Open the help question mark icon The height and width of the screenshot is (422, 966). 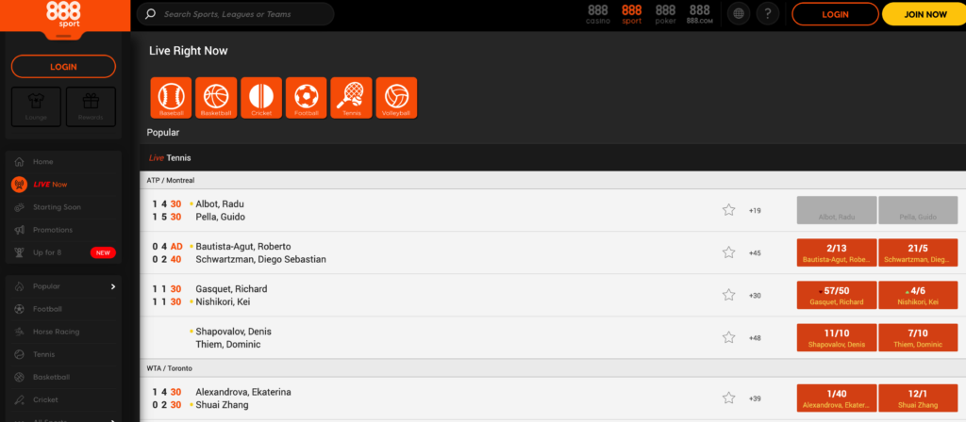(x=768, y=13)
